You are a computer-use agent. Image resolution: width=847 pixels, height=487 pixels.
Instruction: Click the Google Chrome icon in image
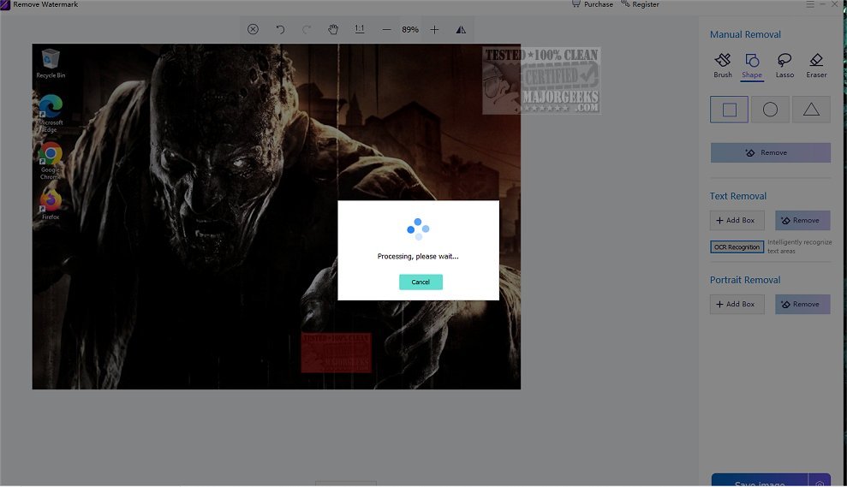click(51, 161)
